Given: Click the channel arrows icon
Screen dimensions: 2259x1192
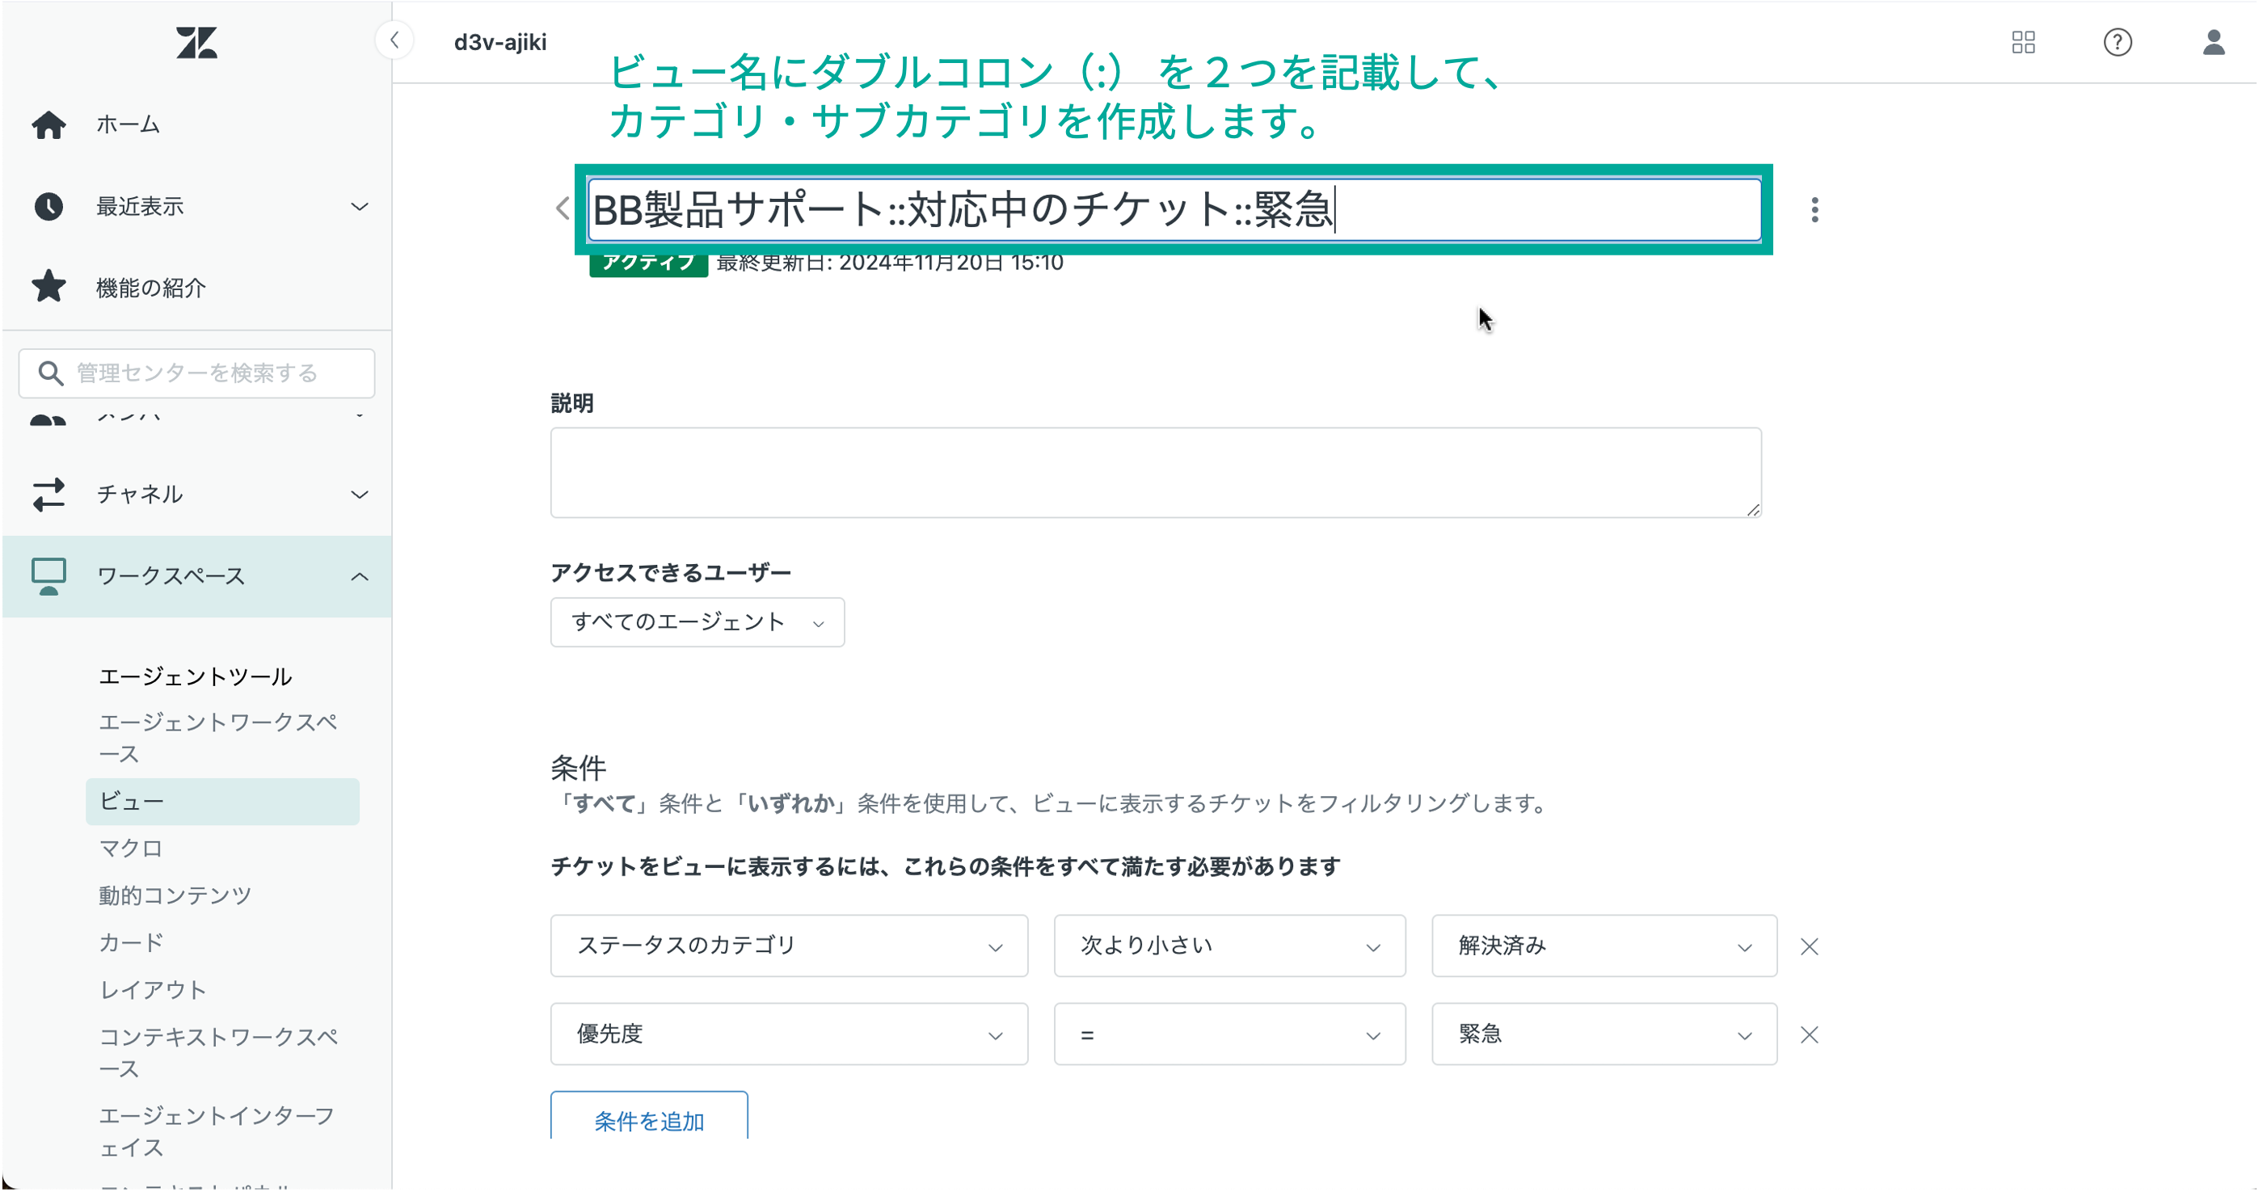Looking at the screenshot, I should click(x=49, y=494).
